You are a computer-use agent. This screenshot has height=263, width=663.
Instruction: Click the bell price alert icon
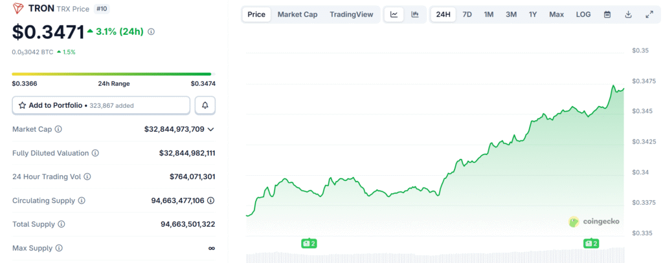(x=205, y=105)
